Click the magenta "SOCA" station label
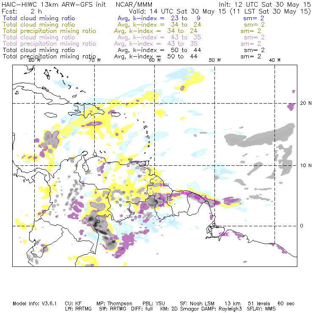 tap(200, 197)
